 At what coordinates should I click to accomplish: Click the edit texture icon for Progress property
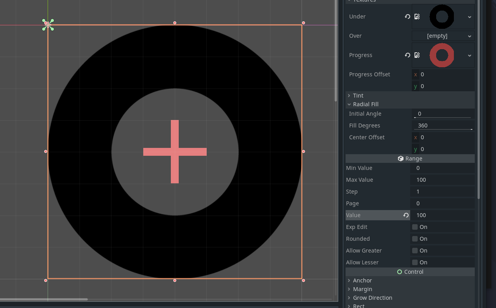point(416,55)
